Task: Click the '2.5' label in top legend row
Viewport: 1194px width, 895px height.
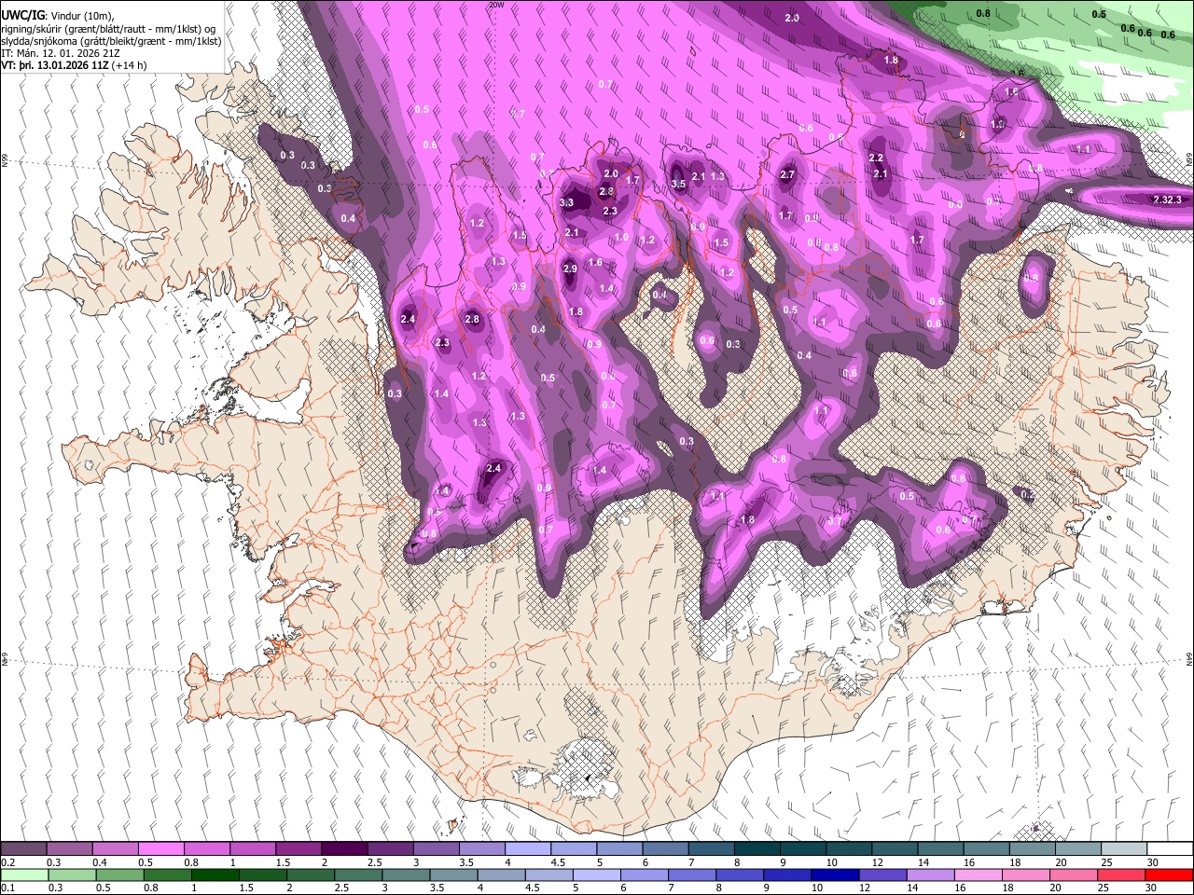Action: (x=374, y=862)
